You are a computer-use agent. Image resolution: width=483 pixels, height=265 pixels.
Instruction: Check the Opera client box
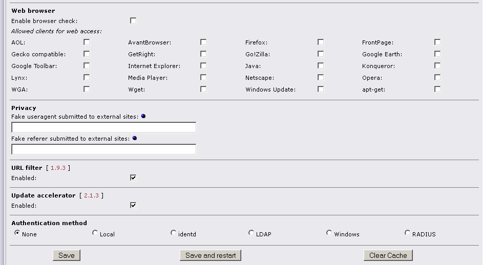pyautogui.click(x=437, y=77)
